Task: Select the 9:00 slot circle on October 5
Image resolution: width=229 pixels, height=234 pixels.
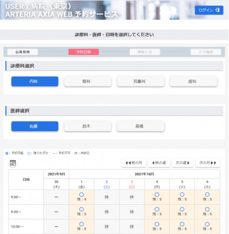Action: 182,195
